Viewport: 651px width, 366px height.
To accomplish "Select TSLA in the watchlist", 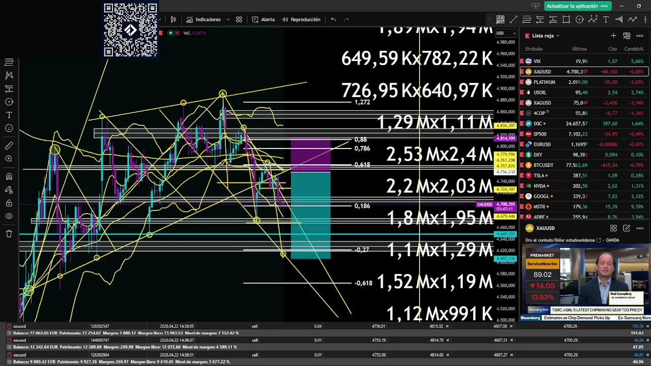I will click(x=584, y=175).
